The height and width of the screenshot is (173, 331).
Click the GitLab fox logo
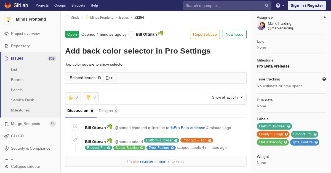[x=8, y=5]
